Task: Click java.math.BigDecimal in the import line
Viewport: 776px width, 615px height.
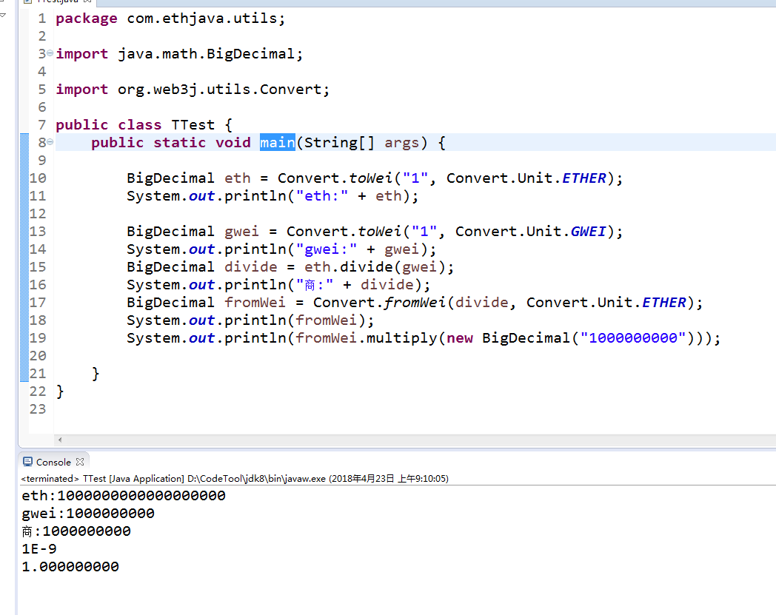Action: (x=206, y=53)
